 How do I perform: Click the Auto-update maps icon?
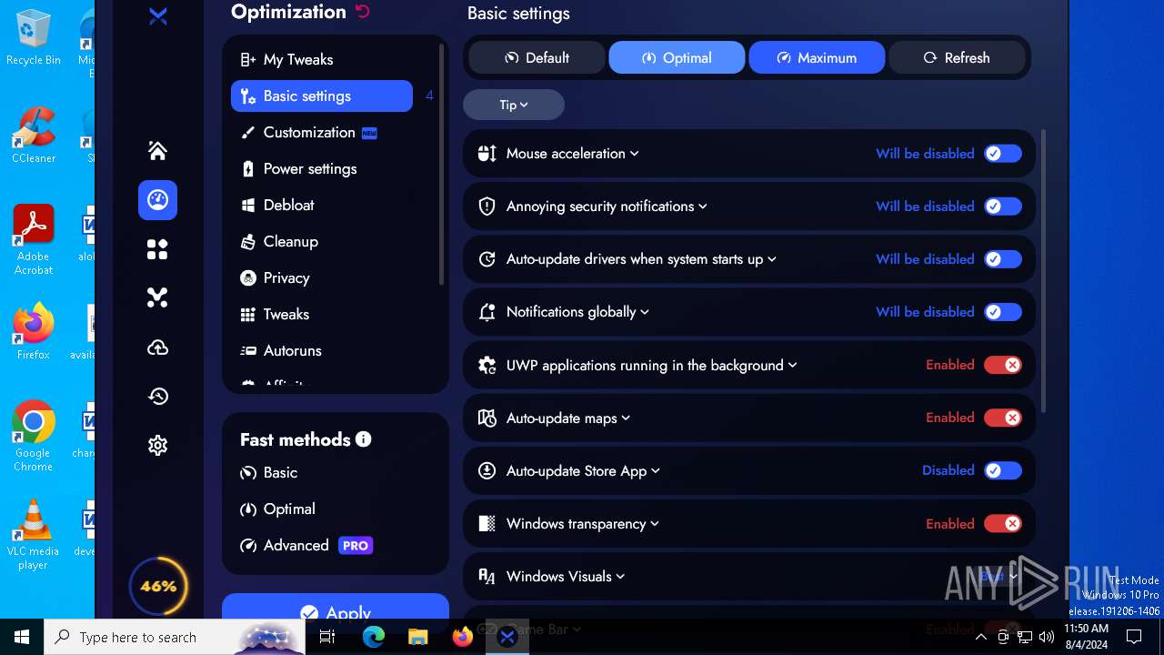(x=487, y=418)
